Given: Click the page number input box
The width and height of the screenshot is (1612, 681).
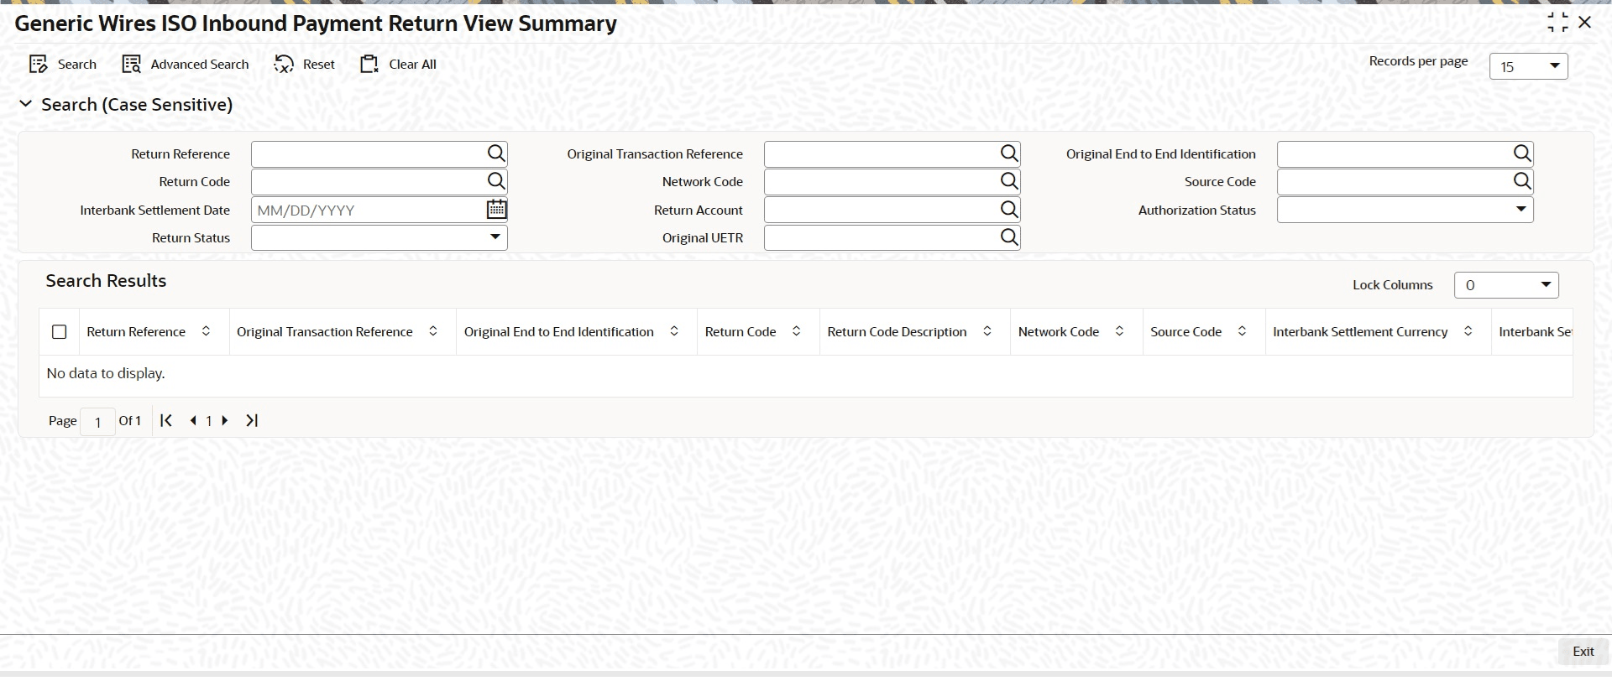Looking at the screenshot, I should (97, 422).
